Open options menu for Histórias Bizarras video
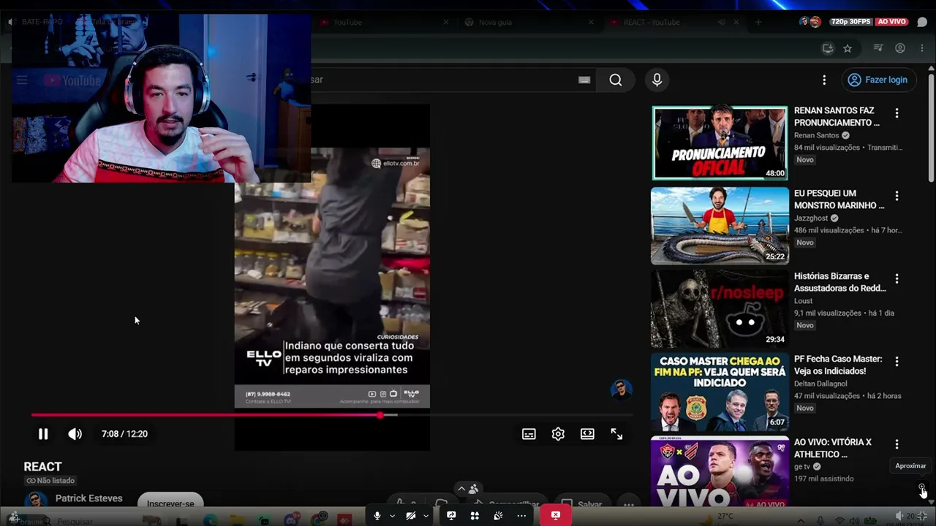The width and height of the screenshot is (936, 526). pos(897,278)
